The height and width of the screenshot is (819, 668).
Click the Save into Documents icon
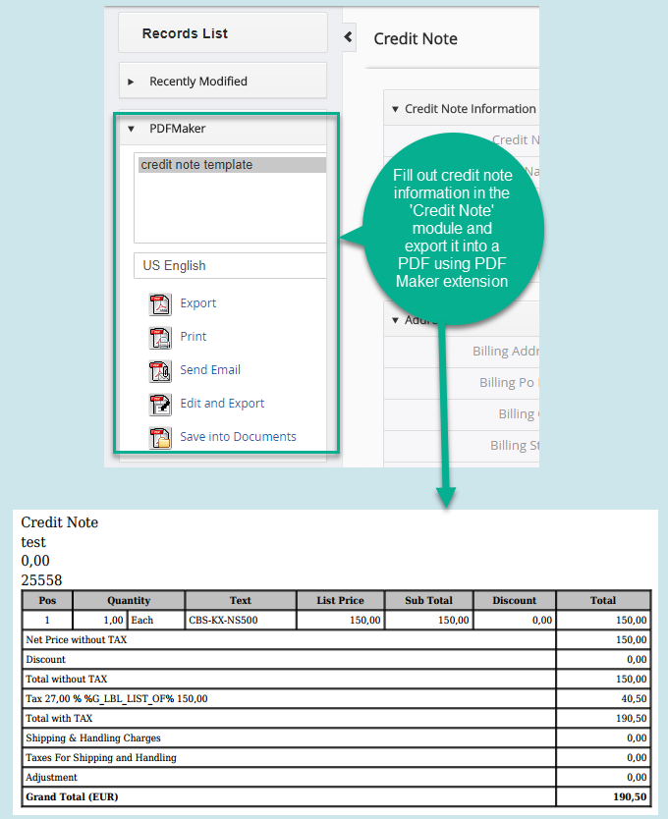(160, 438)
